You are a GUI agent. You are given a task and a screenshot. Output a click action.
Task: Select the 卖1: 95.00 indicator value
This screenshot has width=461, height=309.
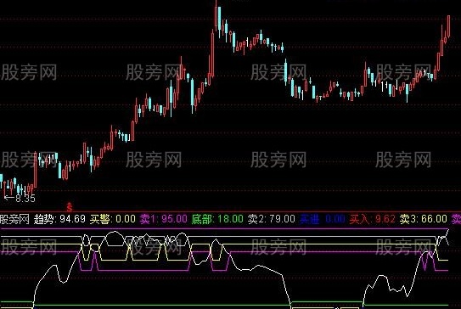(x=164, y=219)
